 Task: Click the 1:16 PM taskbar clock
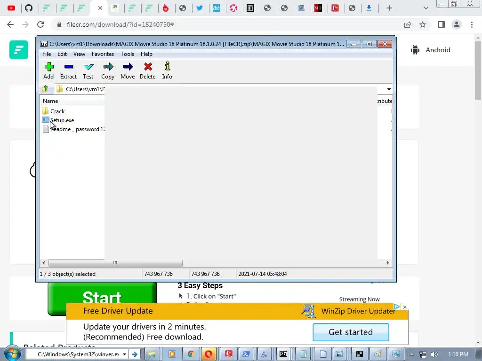[x=458, y=354]
